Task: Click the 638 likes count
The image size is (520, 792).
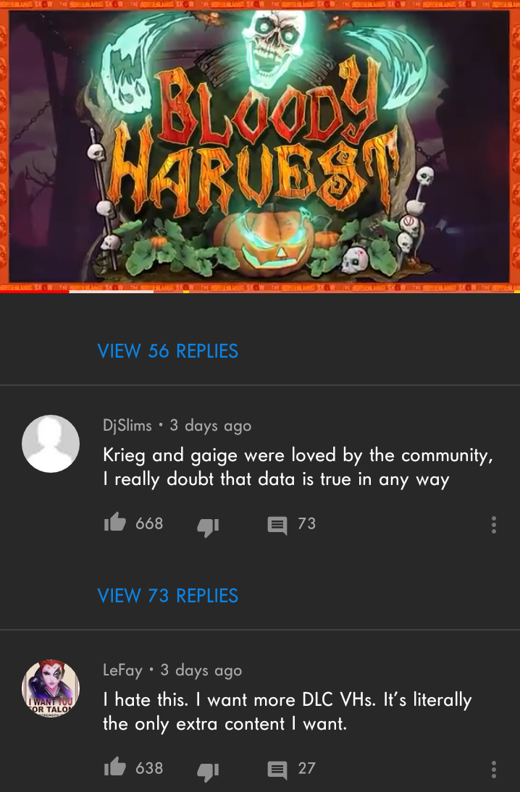Action: [x=149, y=768]
